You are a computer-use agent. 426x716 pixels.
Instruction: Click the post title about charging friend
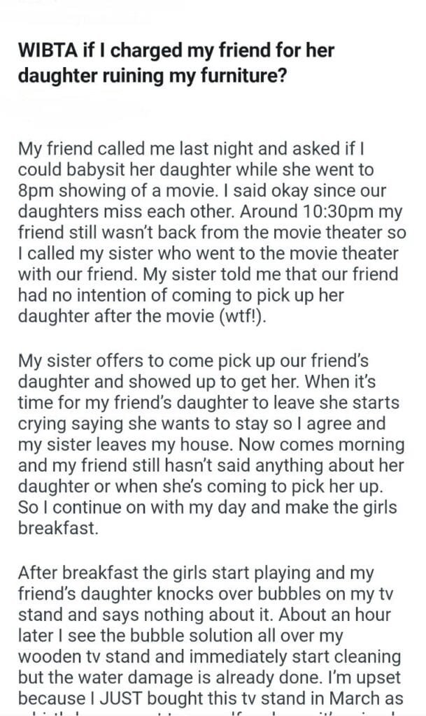point(175,62)
